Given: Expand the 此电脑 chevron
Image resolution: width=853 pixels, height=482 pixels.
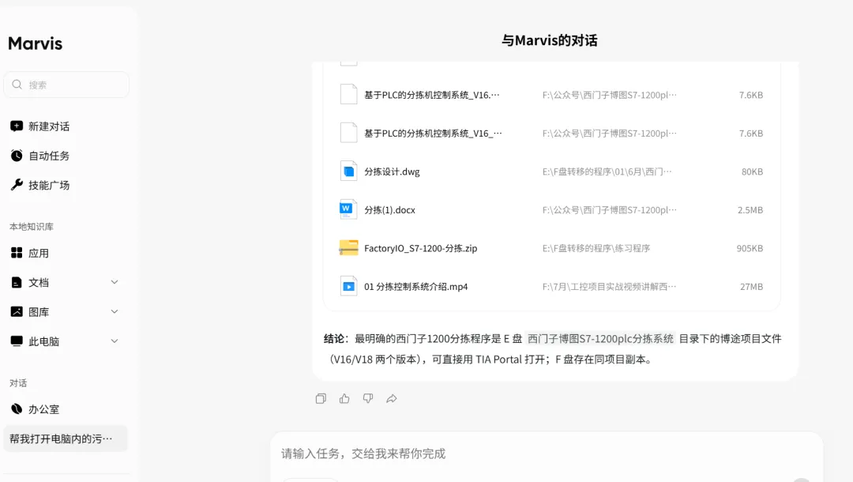Looking at the screenshot, I should (115, 341).
